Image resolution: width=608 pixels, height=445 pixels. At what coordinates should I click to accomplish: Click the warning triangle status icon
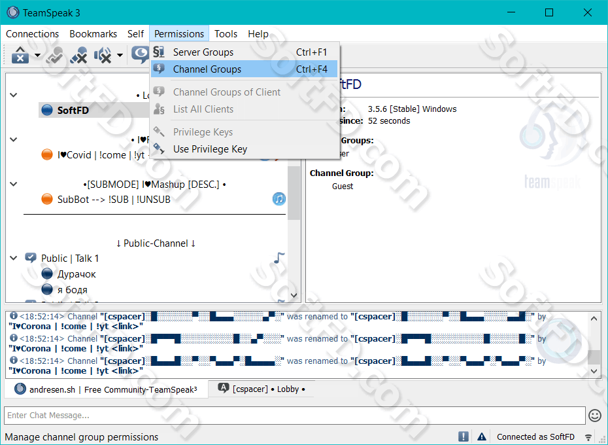coord(482,437)
